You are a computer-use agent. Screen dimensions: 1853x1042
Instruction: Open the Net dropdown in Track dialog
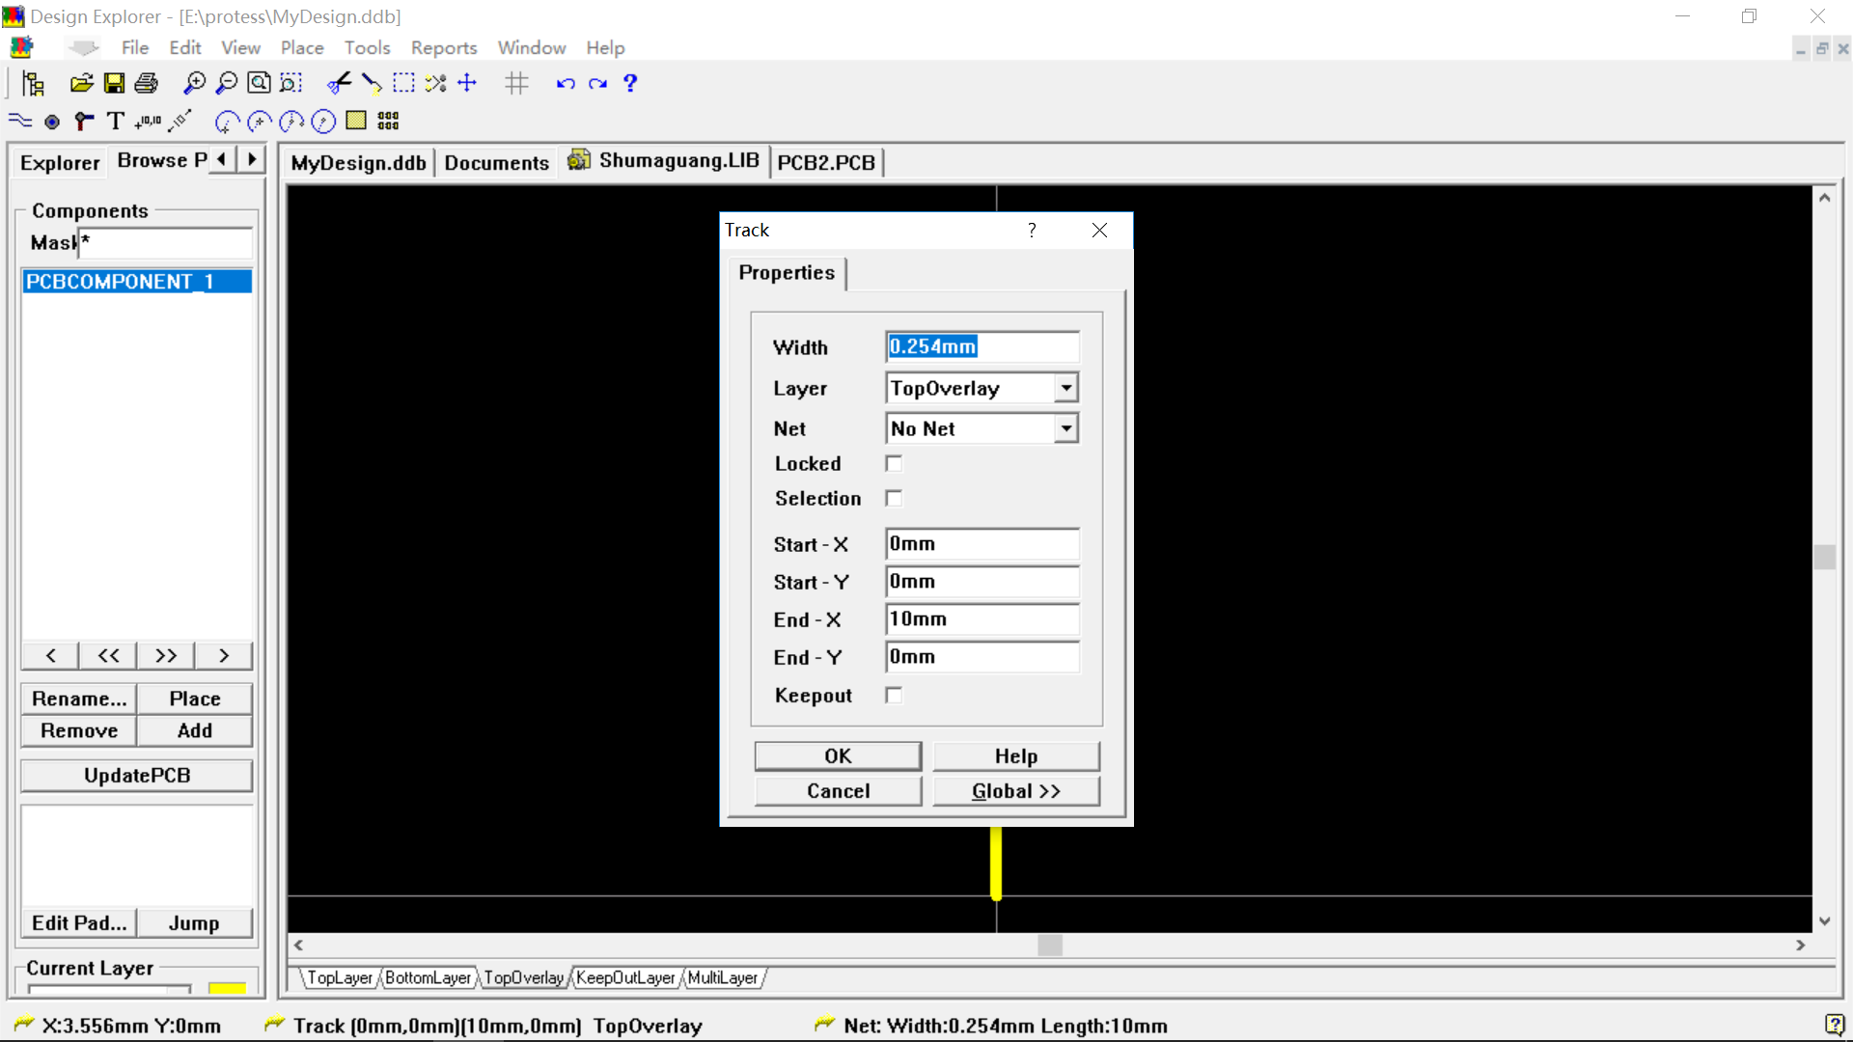click(x=1067, y=427)
